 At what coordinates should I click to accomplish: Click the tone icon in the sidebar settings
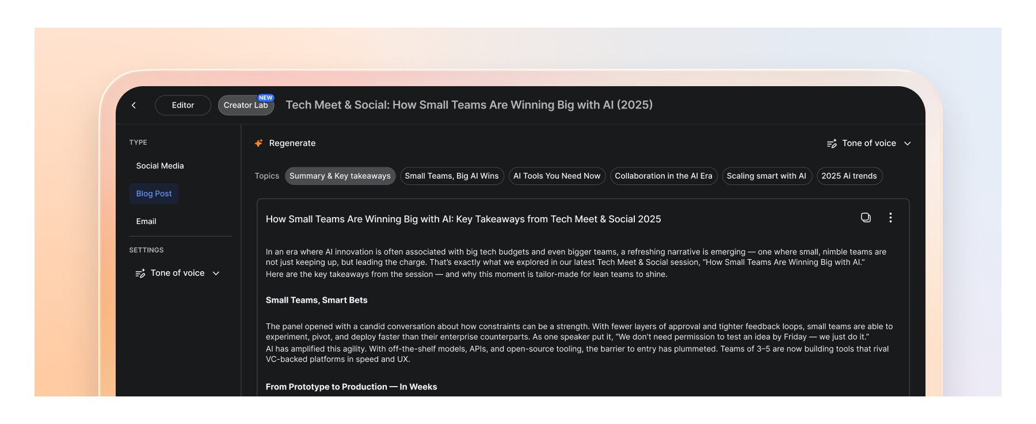point(140,273)
